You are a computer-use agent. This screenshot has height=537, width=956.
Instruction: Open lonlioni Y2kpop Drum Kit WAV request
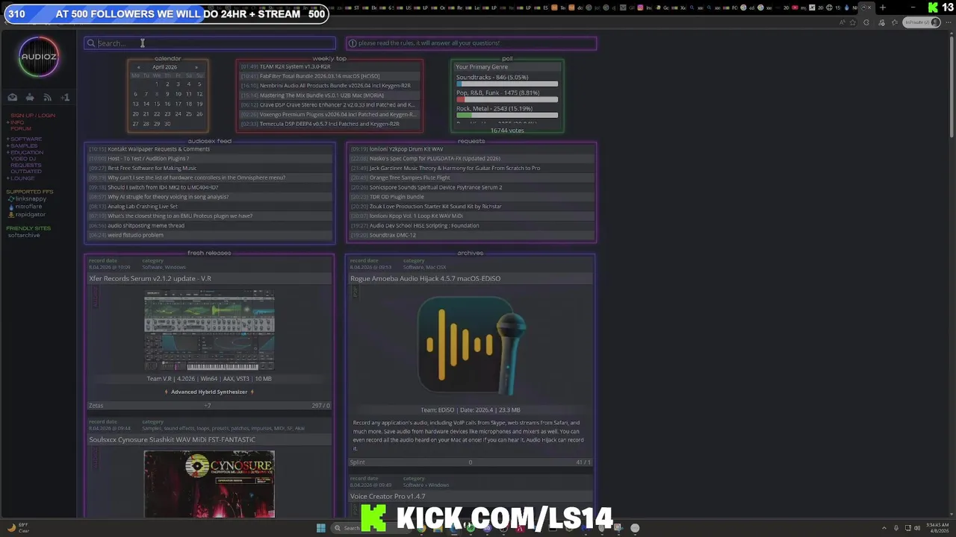tap(406, 149)
